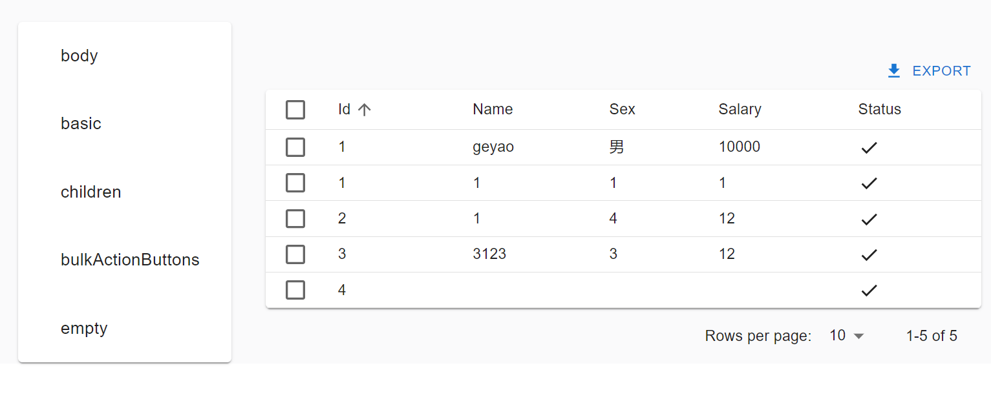The height and width of the screenshot is (412, 991).
Task: Select the basic menu item
Action: [81, 124]
